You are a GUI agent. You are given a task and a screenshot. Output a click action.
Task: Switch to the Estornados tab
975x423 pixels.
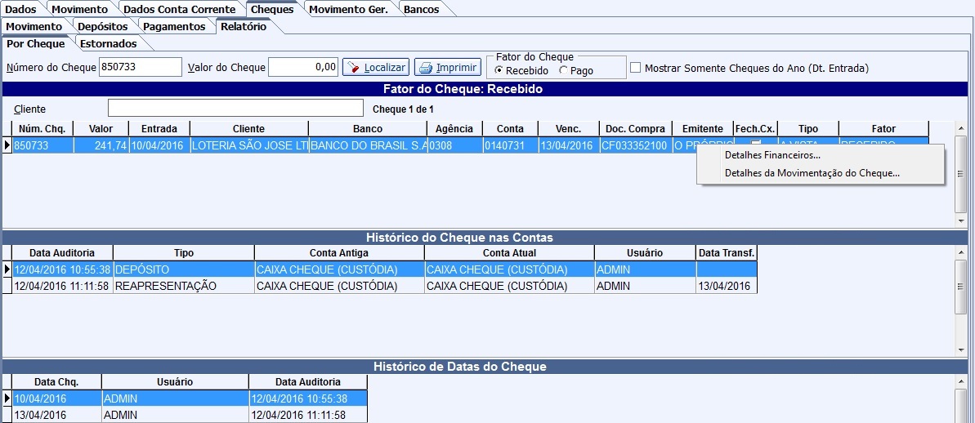[x=108, y=44]
